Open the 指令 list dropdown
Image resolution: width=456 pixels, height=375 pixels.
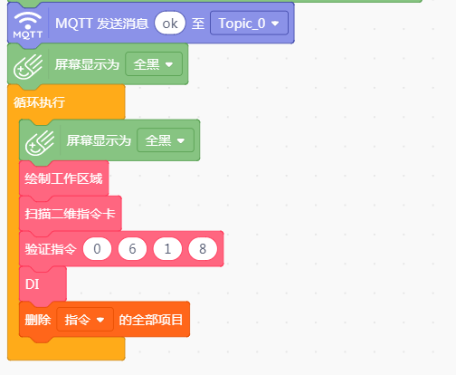tap(85, 320)
